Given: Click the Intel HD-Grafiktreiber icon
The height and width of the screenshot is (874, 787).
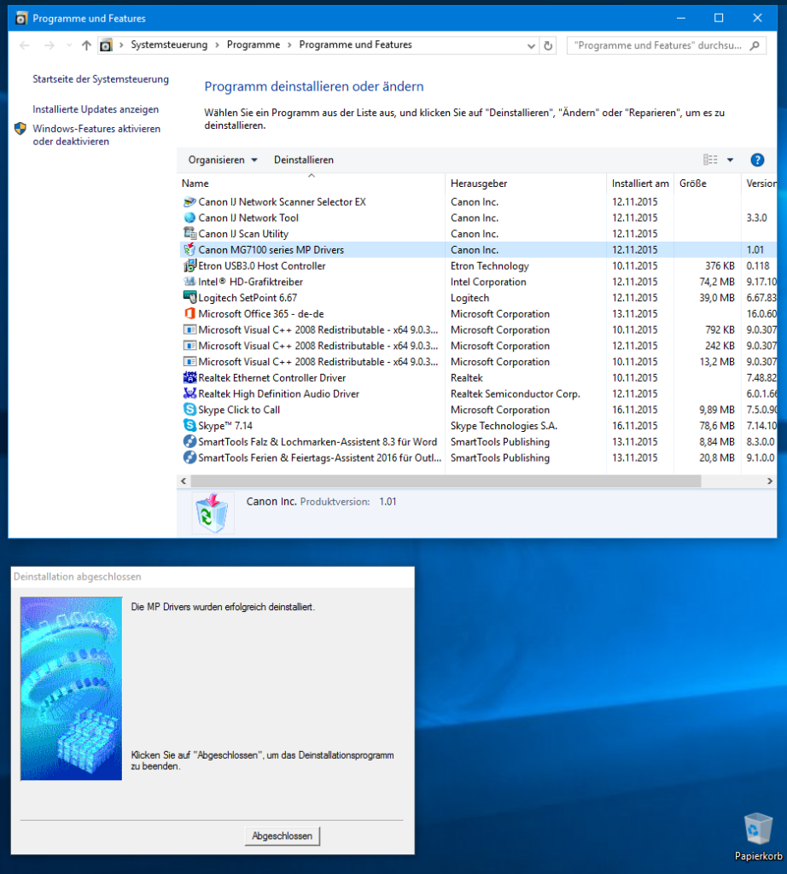Looking at the screenshot, I should coord(189,282).
